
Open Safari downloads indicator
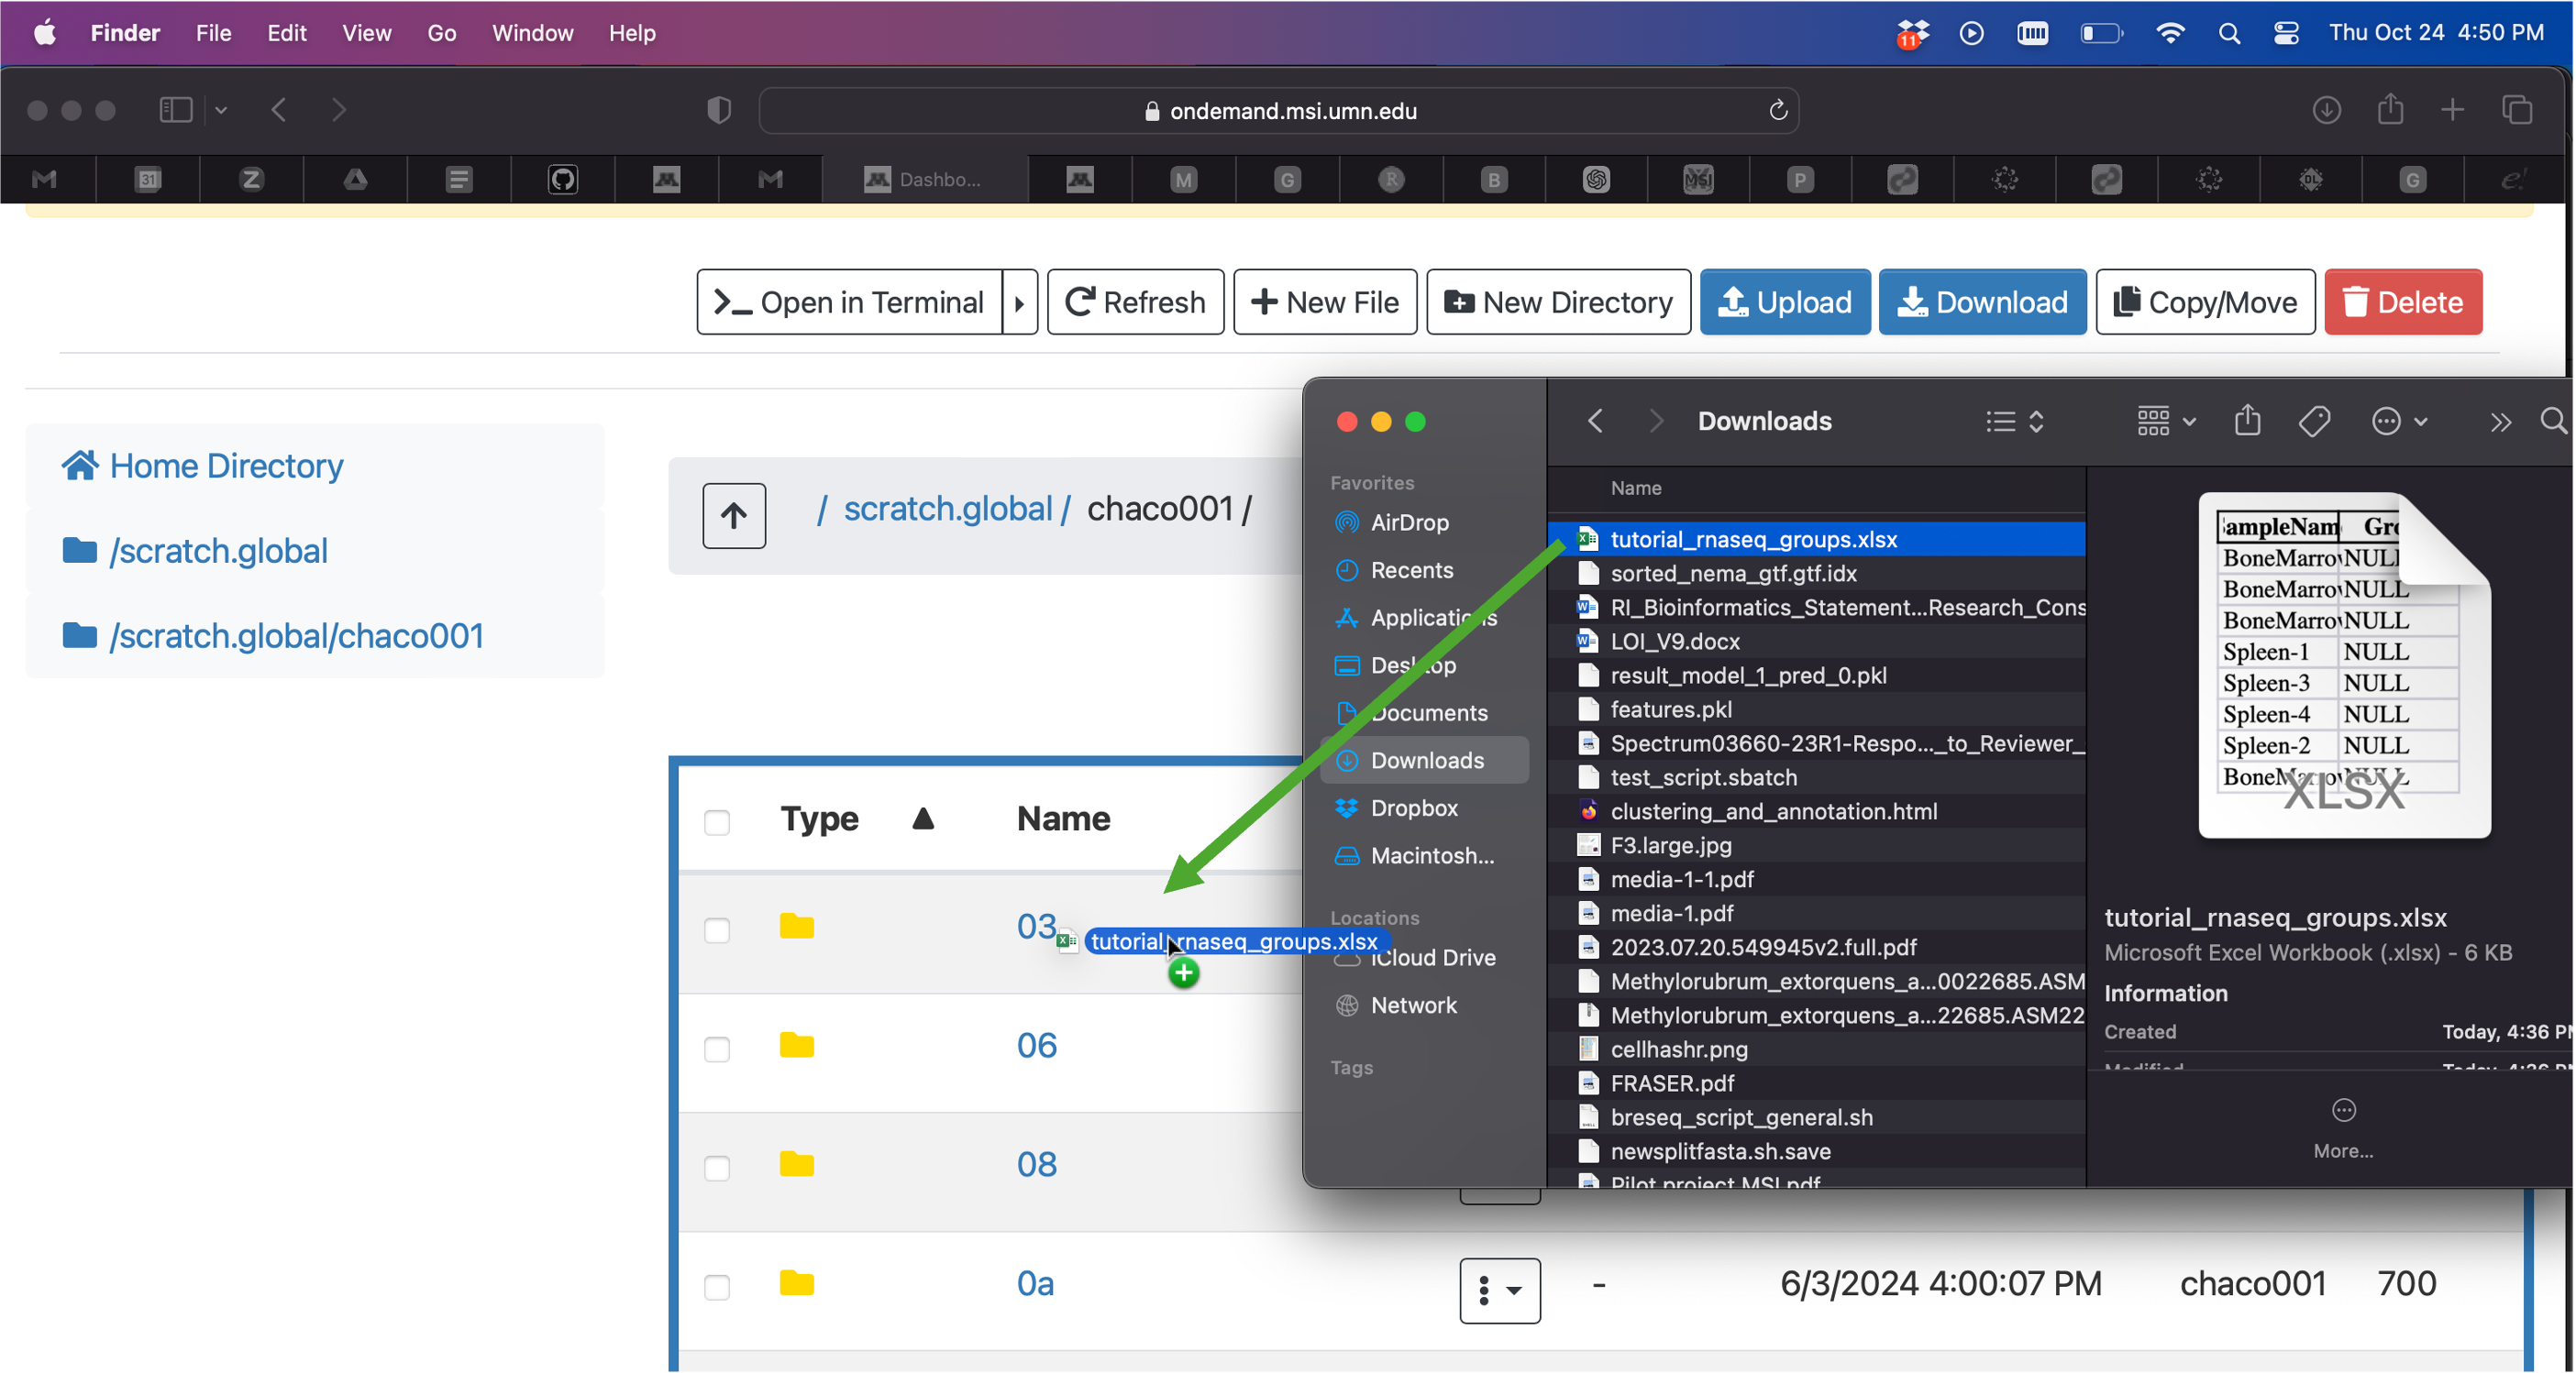[2326, 110]
